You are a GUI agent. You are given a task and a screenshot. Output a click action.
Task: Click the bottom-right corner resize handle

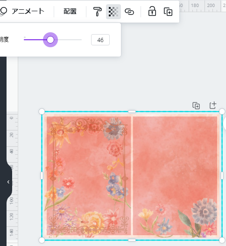pyautogui.click(x=222, y=240)
